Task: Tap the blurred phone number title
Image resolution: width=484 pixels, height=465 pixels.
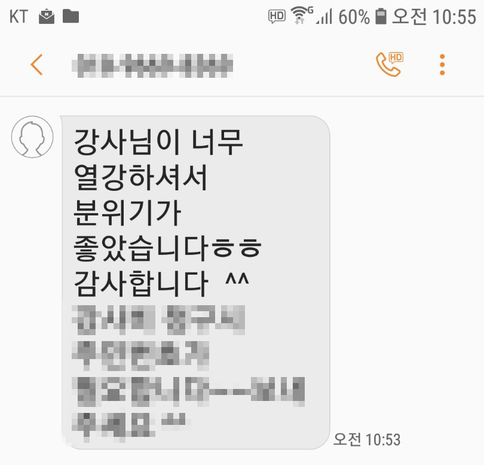Action: click(x=152, y=65)
